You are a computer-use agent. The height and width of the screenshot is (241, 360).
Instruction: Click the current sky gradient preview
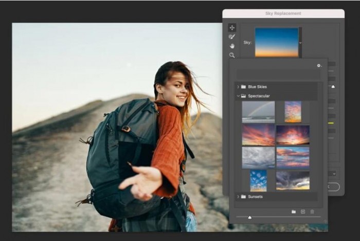pyautogui.click(x=277, y=43)
